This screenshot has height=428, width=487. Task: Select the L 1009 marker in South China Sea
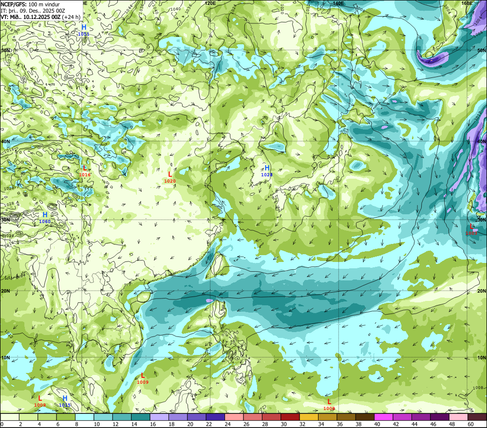click(143, 378)
